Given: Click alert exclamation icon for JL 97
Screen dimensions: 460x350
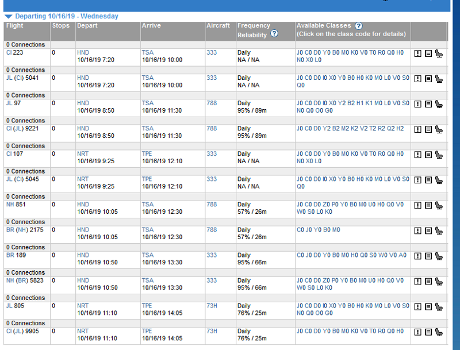Looking at the screenshot, I should (x=418, y=104).
